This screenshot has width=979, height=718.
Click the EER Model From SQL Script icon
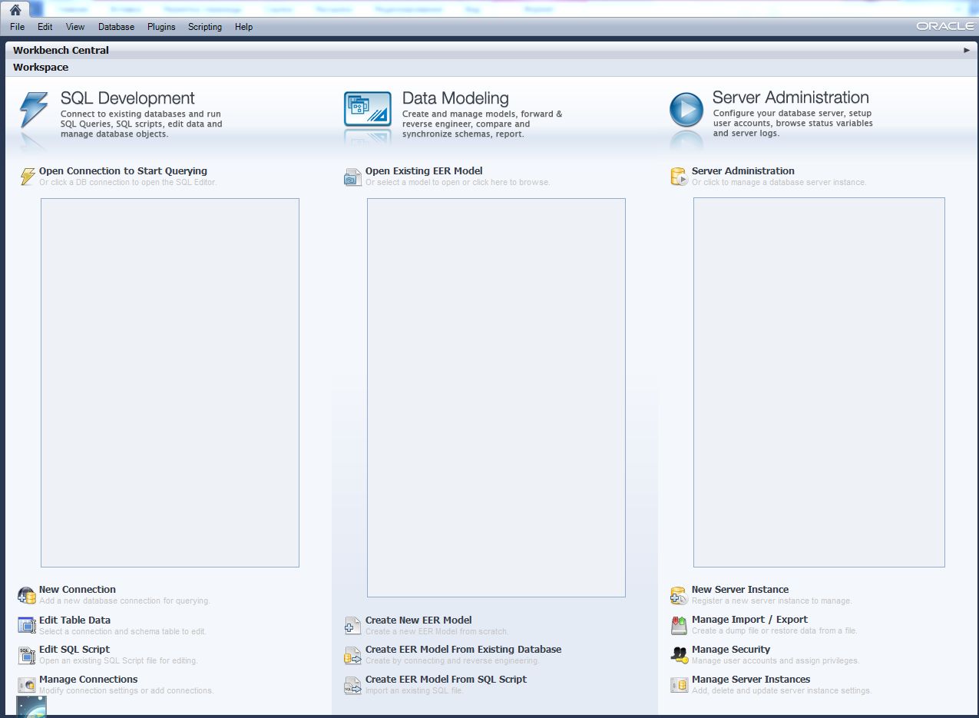pyautogui.click(x=352, y=685)
